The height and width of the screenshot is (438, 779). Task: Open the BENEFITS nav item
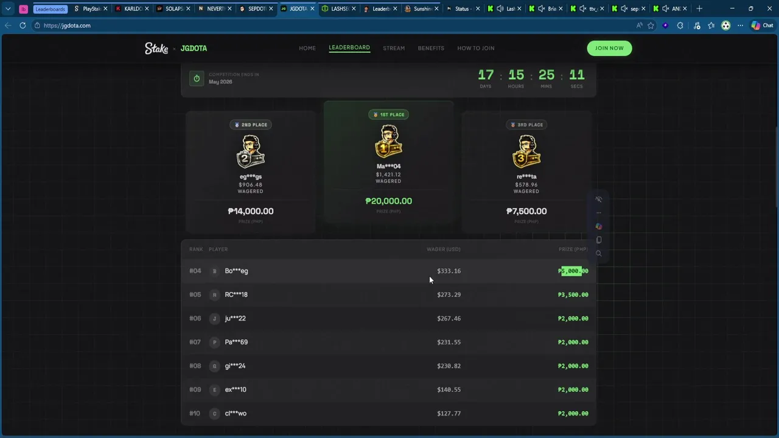pos(431,48)
